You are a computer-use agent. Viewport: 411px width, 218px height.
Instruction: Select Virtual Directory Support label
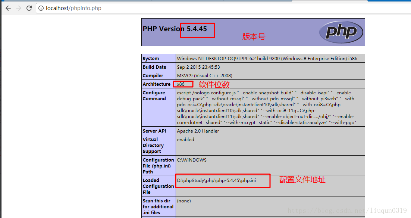tap(153, 146)
